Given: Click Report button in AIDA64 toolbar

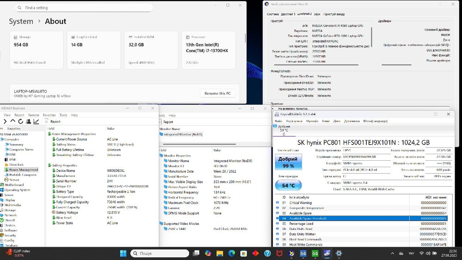Looking at the screenshot, I should pyautogui.click(x=53, y=121).
